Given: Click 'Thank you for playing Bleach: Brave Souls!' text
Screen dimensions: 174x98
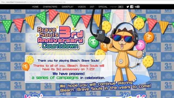Looking at the screenshot, I should click(x=69, y=60).
